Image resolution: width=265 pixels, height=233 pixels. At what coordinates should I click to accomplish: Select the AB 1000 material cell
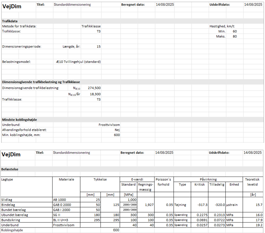point(60,200)
